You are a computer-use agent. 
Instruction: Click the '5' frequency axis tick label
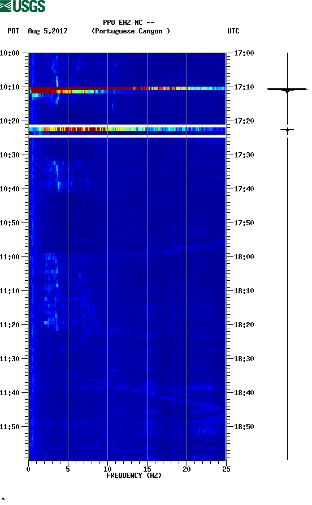68,469
